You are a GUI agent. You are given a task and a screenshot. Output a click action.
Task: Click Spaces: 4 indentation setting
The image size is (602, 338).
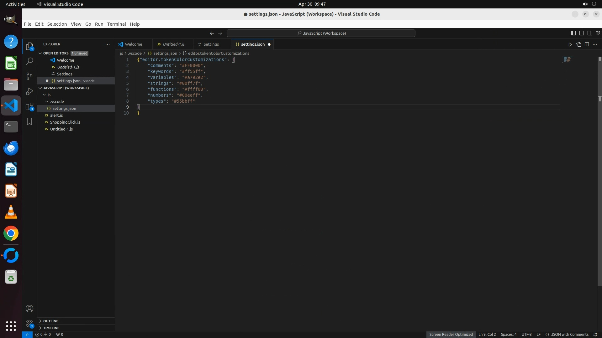508,335
